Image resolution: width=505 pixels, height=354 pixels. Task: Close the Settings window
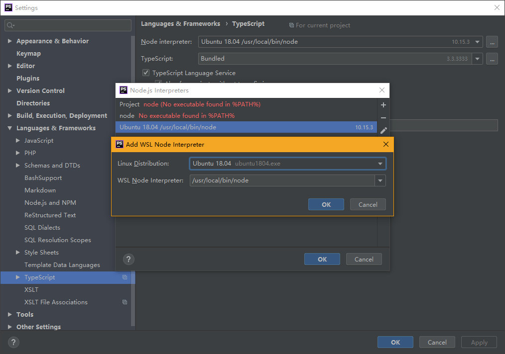click(497, 8)
